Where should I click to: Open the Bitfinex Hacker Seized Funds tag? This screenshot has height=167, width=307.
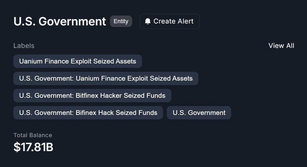coord(92,96)
